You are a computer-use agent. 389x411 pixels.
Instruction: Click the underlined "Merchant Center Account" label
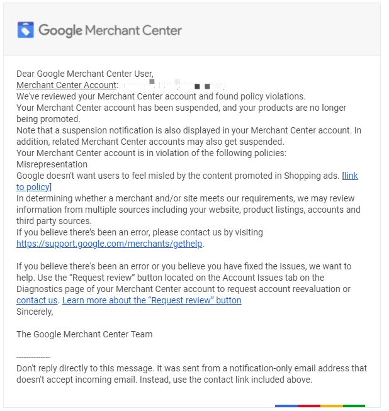point(66,85)
